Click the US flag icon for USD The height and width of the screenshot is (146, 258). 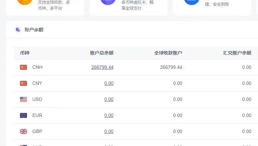tap(23, 99)
